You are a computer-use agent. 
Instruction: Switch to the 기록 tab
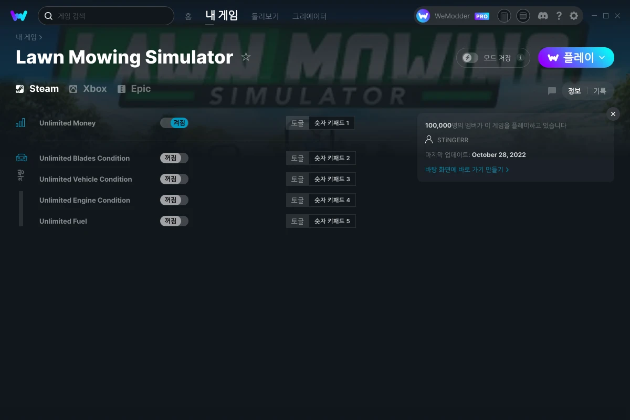(600, 91)
